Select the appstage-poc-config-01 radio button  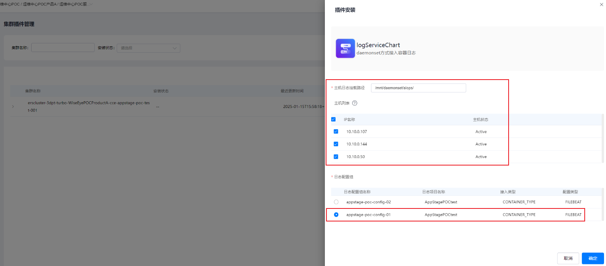[336, 215]
